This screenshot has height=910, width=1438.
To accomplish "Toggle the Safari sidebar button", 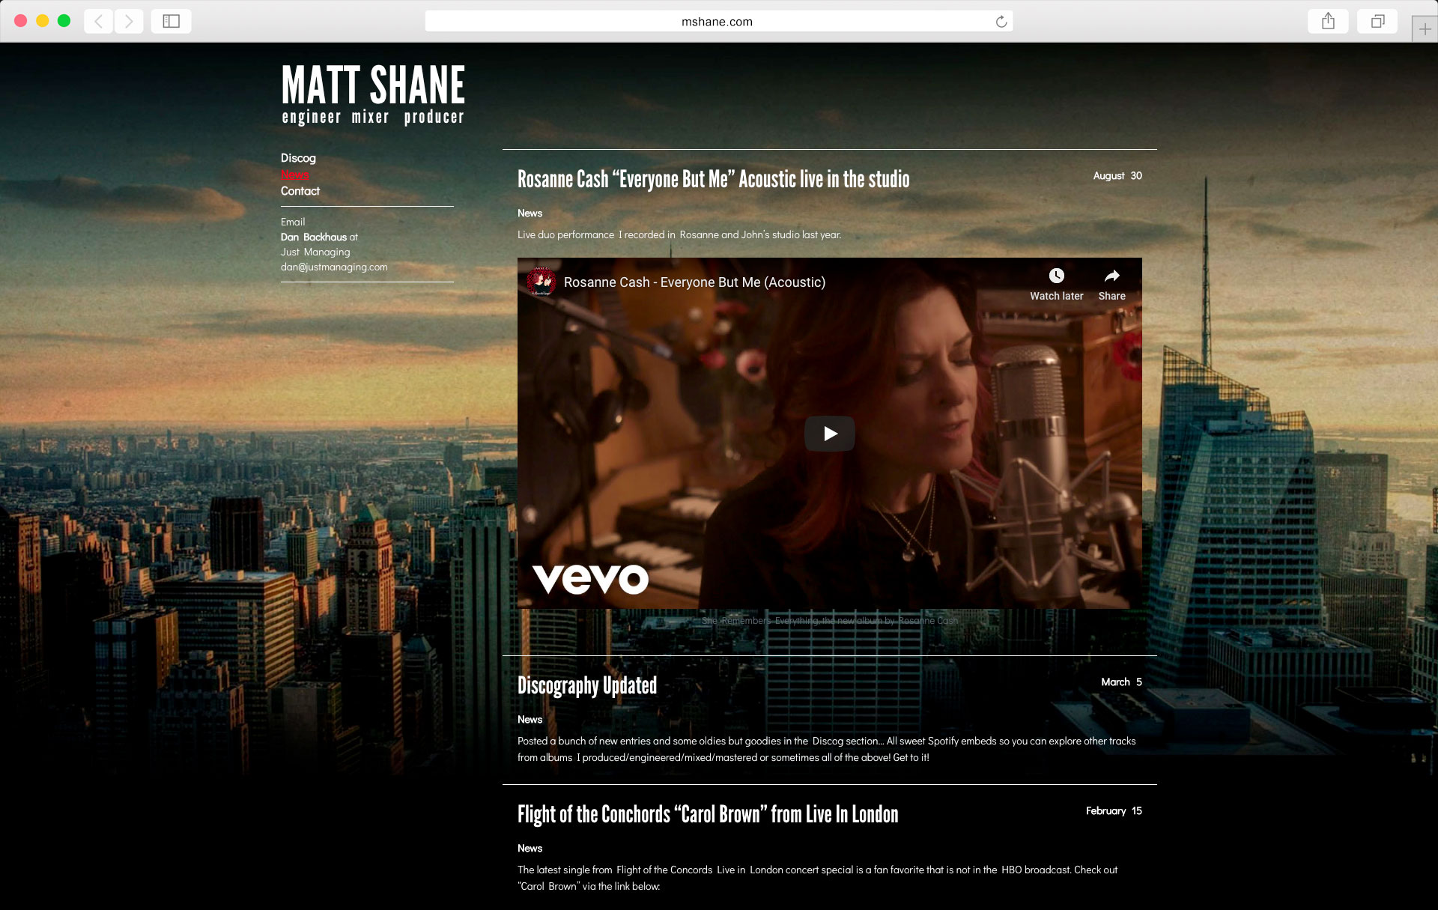I will pyautogui.click(x=172, y=21).
